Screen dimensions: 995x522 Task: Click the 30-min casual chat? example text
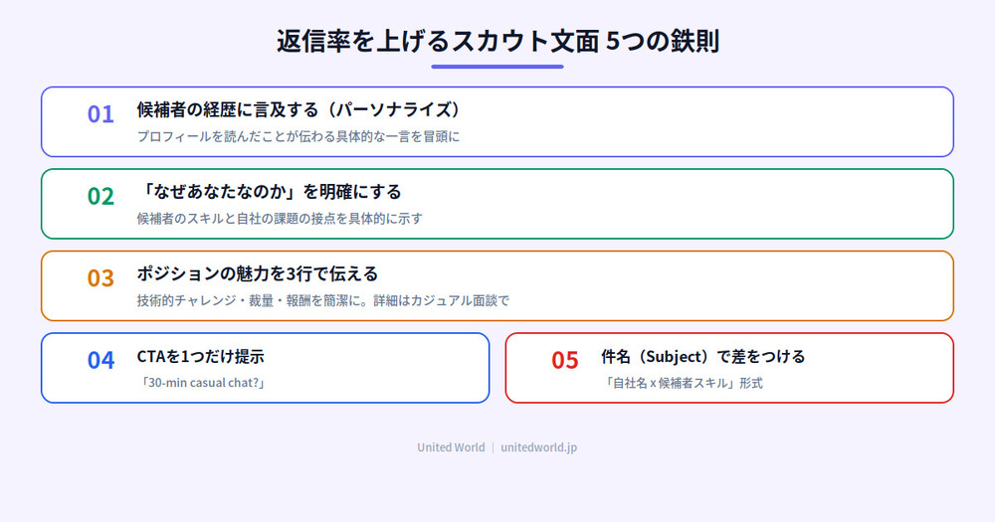coord(202,383)
